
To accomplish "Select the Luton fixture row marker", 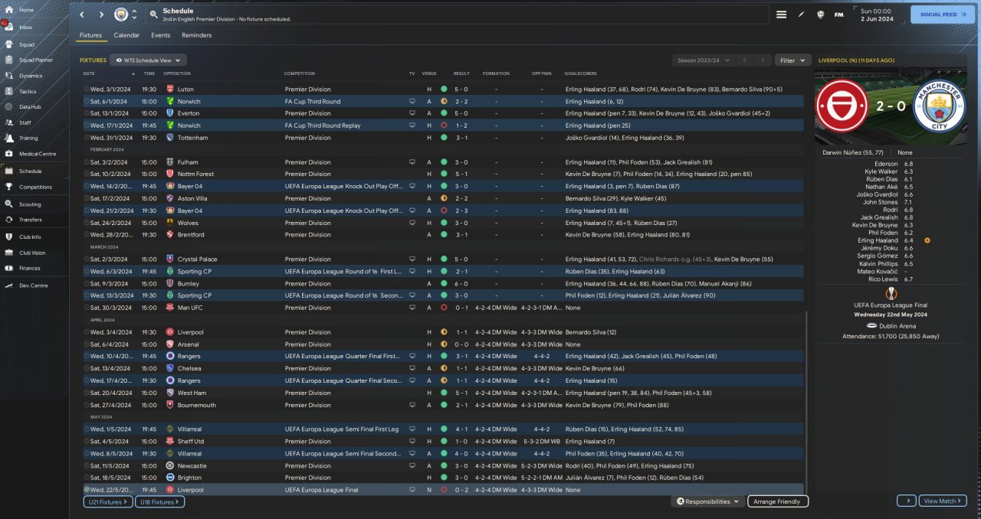I will point(87,90).
